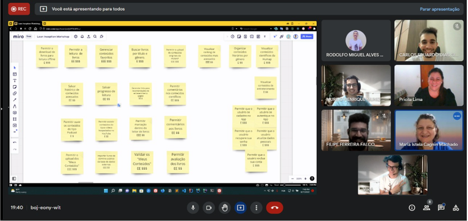Open Miro help question mark
Image resolution: width=468 pixels, height=221 pixels.
pyautogui.click(x=312, y=178)
